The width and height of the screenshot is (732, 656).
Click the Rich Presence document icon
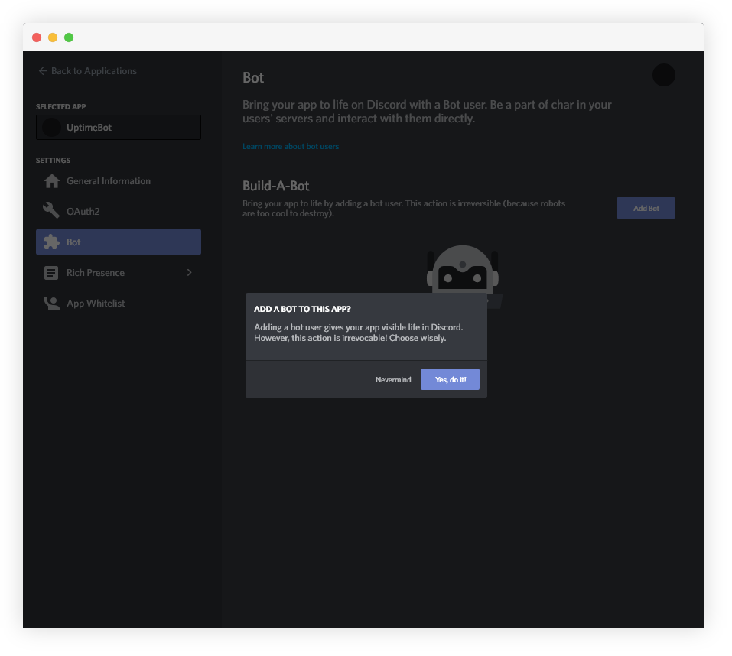(x=51, y=273)
